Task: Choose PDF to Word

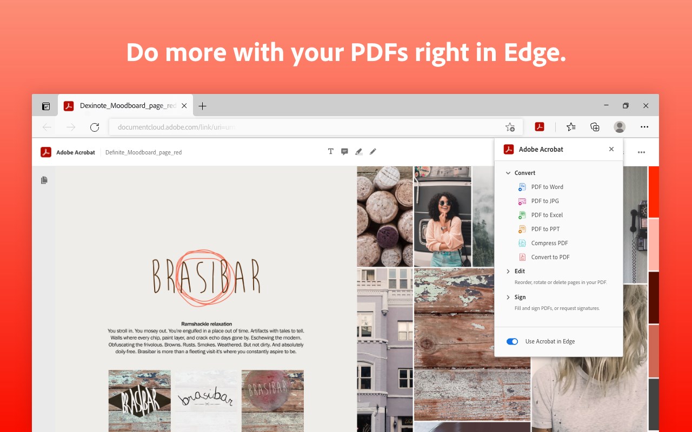Action: (x=547, y=187)
